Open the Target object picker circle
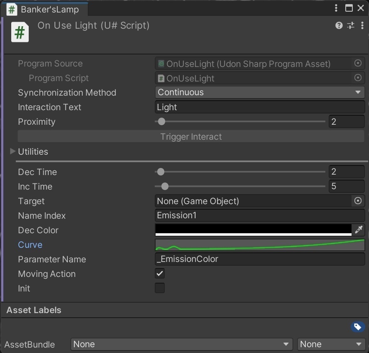369x353 pixels. click(x=358, y=201)
